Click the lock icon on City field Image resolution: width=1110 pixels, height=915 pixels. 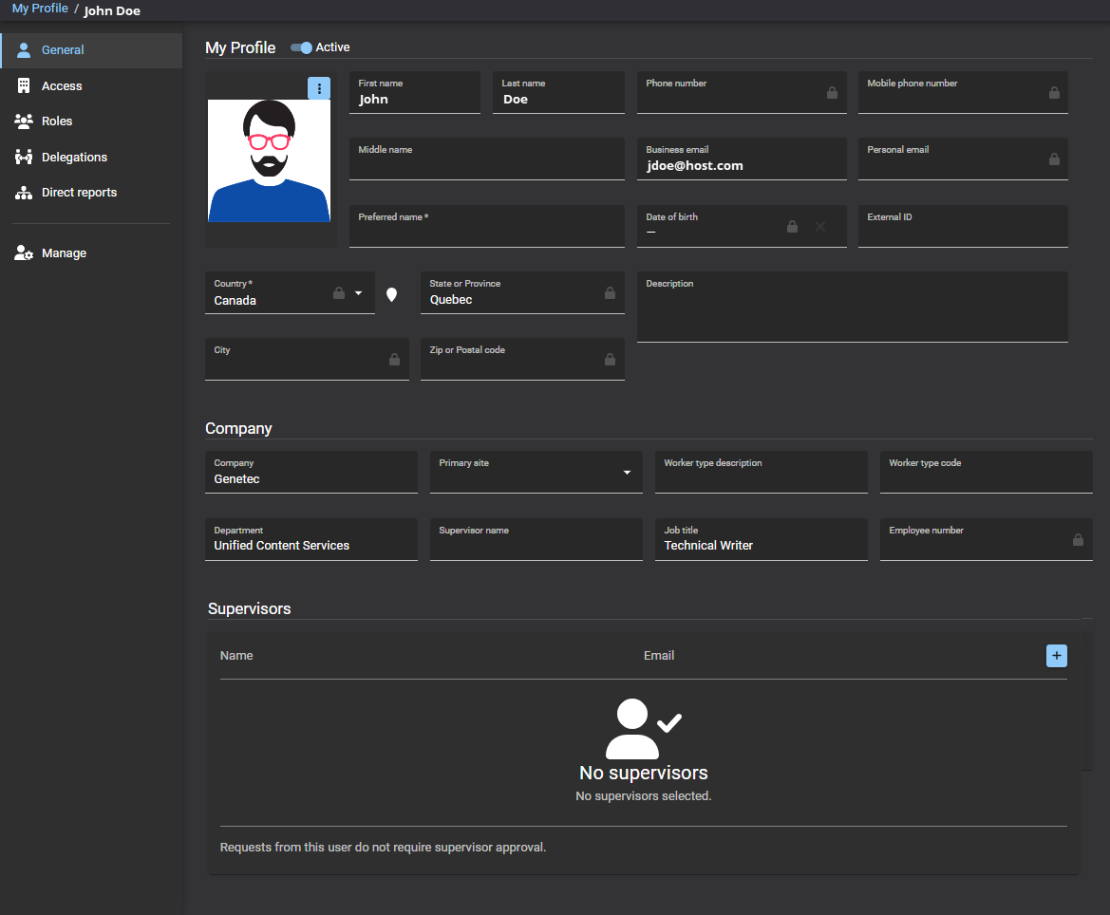coord(394,360)
